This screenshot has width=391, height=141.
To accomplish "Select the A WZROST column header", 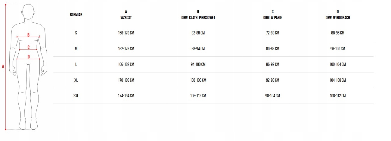I will [126, 15].
